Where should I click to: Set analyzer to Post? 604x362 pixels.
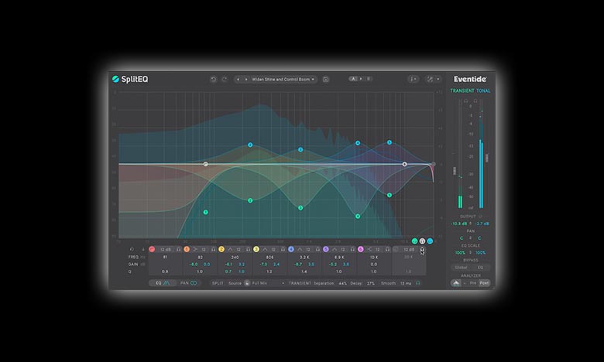coord(484,283)
